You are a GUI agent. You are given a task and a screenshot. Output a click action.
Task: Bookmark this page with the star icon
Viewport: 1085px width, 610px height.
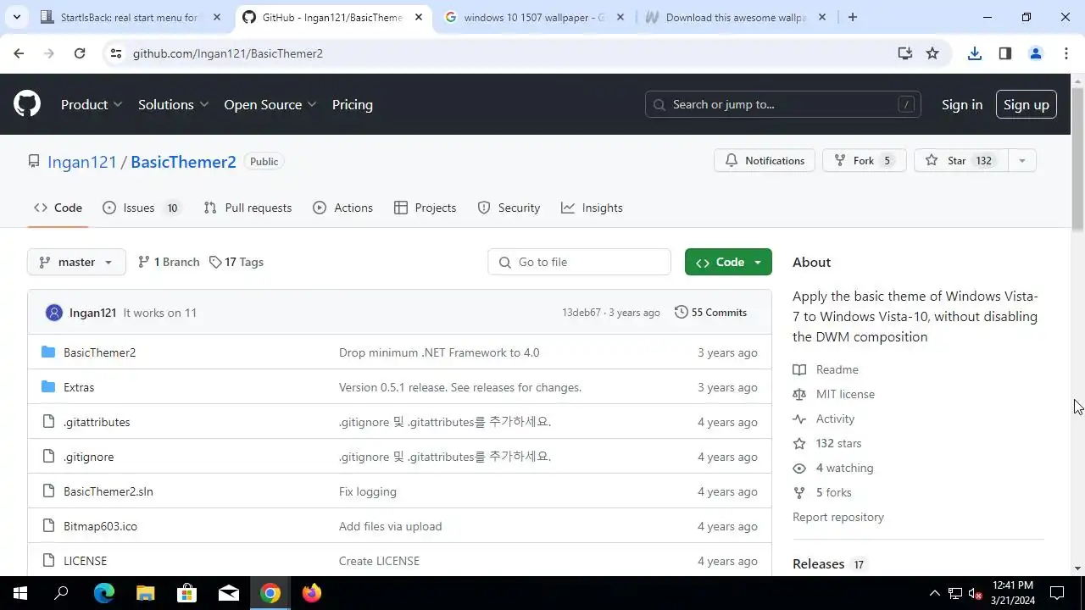[932, 53]
